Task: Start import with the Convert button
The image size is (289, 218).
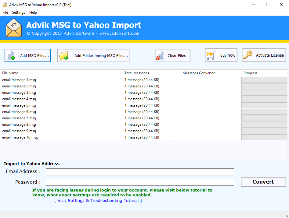Action: [x=263, y=182]
